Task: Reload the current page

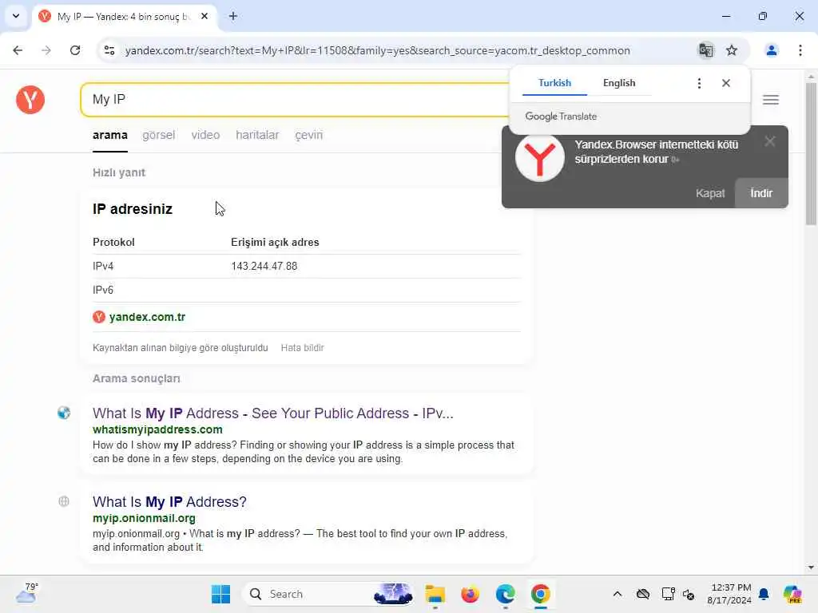Action: (75, 50)
